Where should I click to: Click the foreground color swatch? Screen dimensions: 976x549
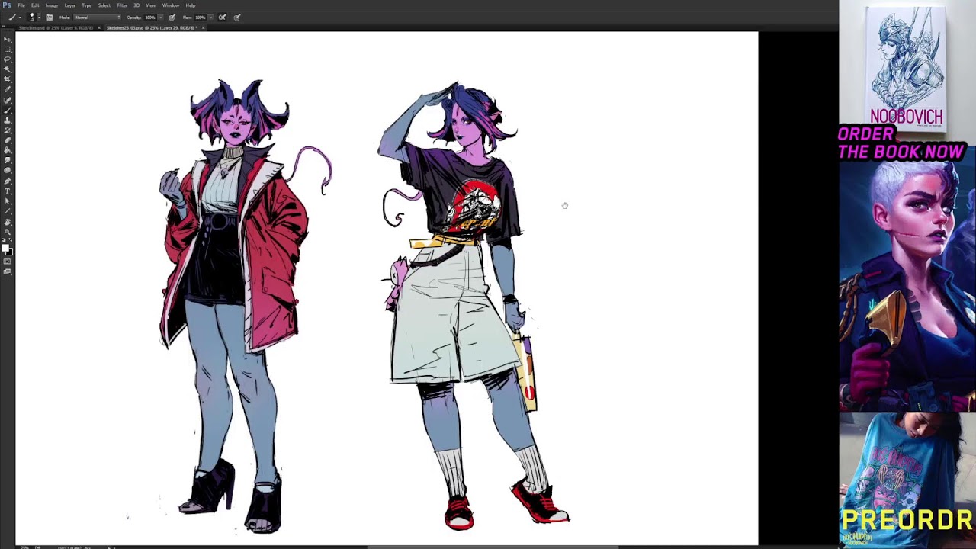[x=5, y=246]
